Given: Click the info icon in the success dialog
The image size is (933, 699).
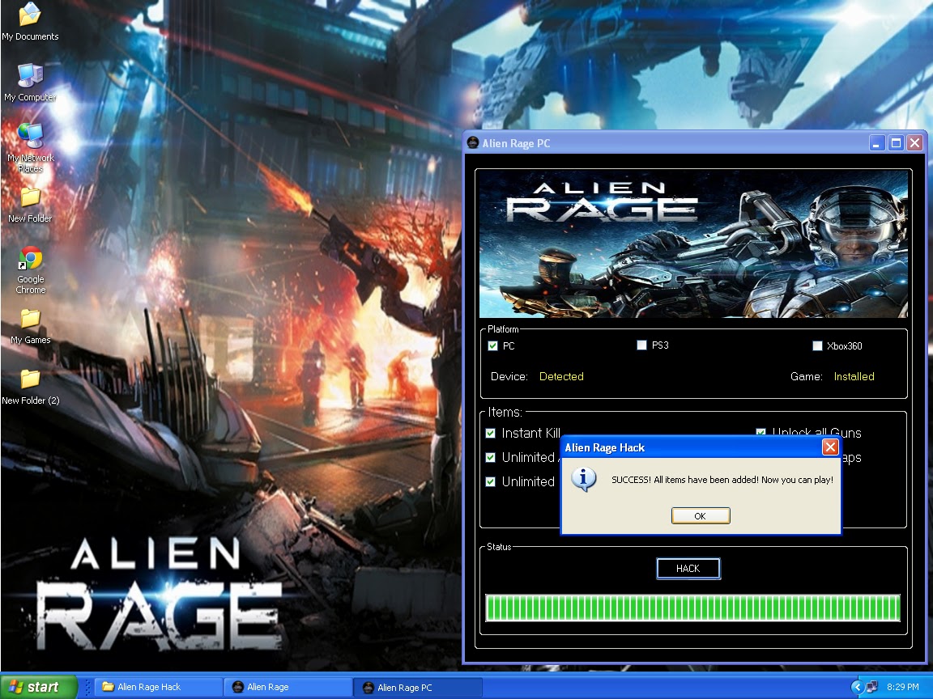Looking at the screenshot, I should tap(584, 480).
